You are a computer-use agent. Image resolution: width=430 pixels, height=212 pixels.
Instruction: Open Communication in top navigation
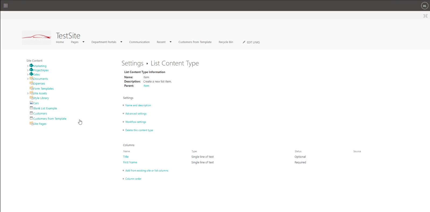pyautogui.click(x=139, y=42)
